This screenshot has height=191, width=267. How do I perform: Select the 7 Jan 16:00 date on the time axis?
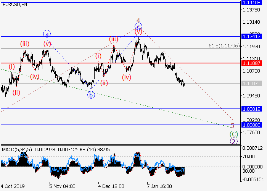pos(160,186)
